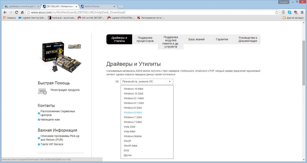Image resolution: width=307 pixels, height=163 pixels.
Task: Open Тестирование патча bookmark
Action: (151, 18)
